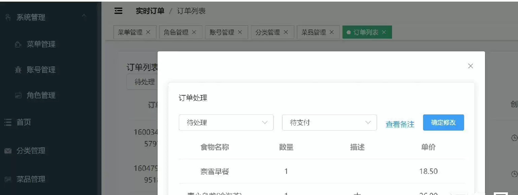
Task: Close the 菜单管理 tab
Action: [148, 32]
